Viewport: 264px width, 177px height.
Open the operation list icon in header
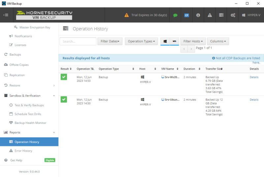(x=221, y=15)
